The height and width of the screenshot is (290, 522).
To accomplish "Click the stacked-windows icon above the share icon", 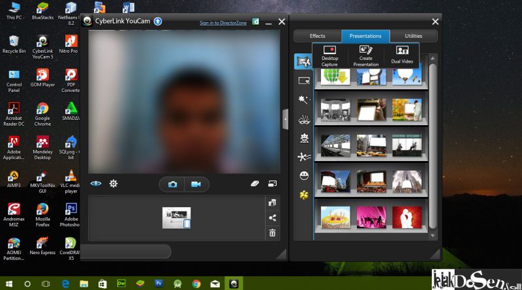I will pos(272,203).
